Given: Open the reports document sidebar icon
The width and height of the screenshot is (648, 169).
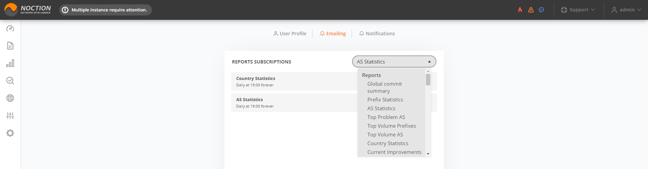Looking at the screenshot, I should [10, 46].
